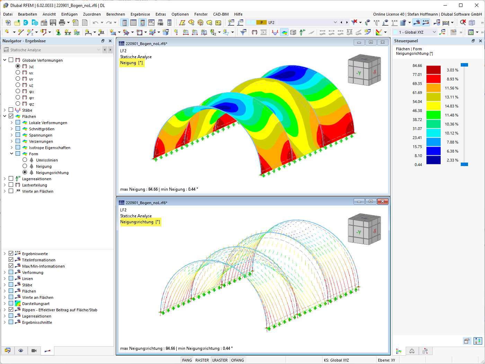
Task: Click the undo arrow icon
Action: [x=95, y=23]
